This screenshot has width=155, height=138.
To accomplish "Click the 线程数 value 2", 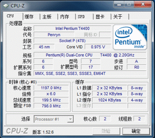I will pos(139,119).
